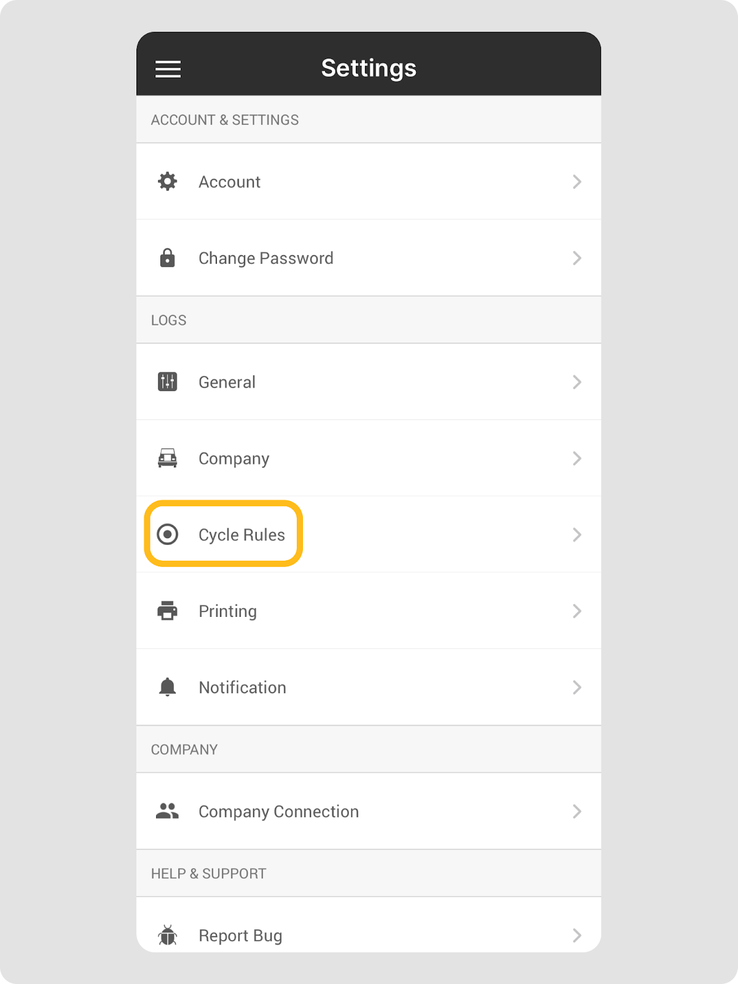Click the General sliders icon
Image resolution: width=738 pixels, height=984 pixels.
[167, 382]
